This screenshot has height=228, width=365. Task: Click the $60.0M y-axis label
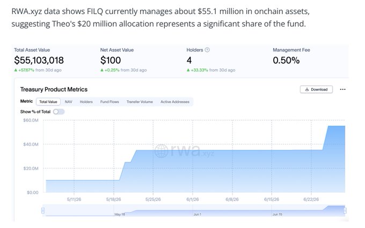[x=31, y=120]
